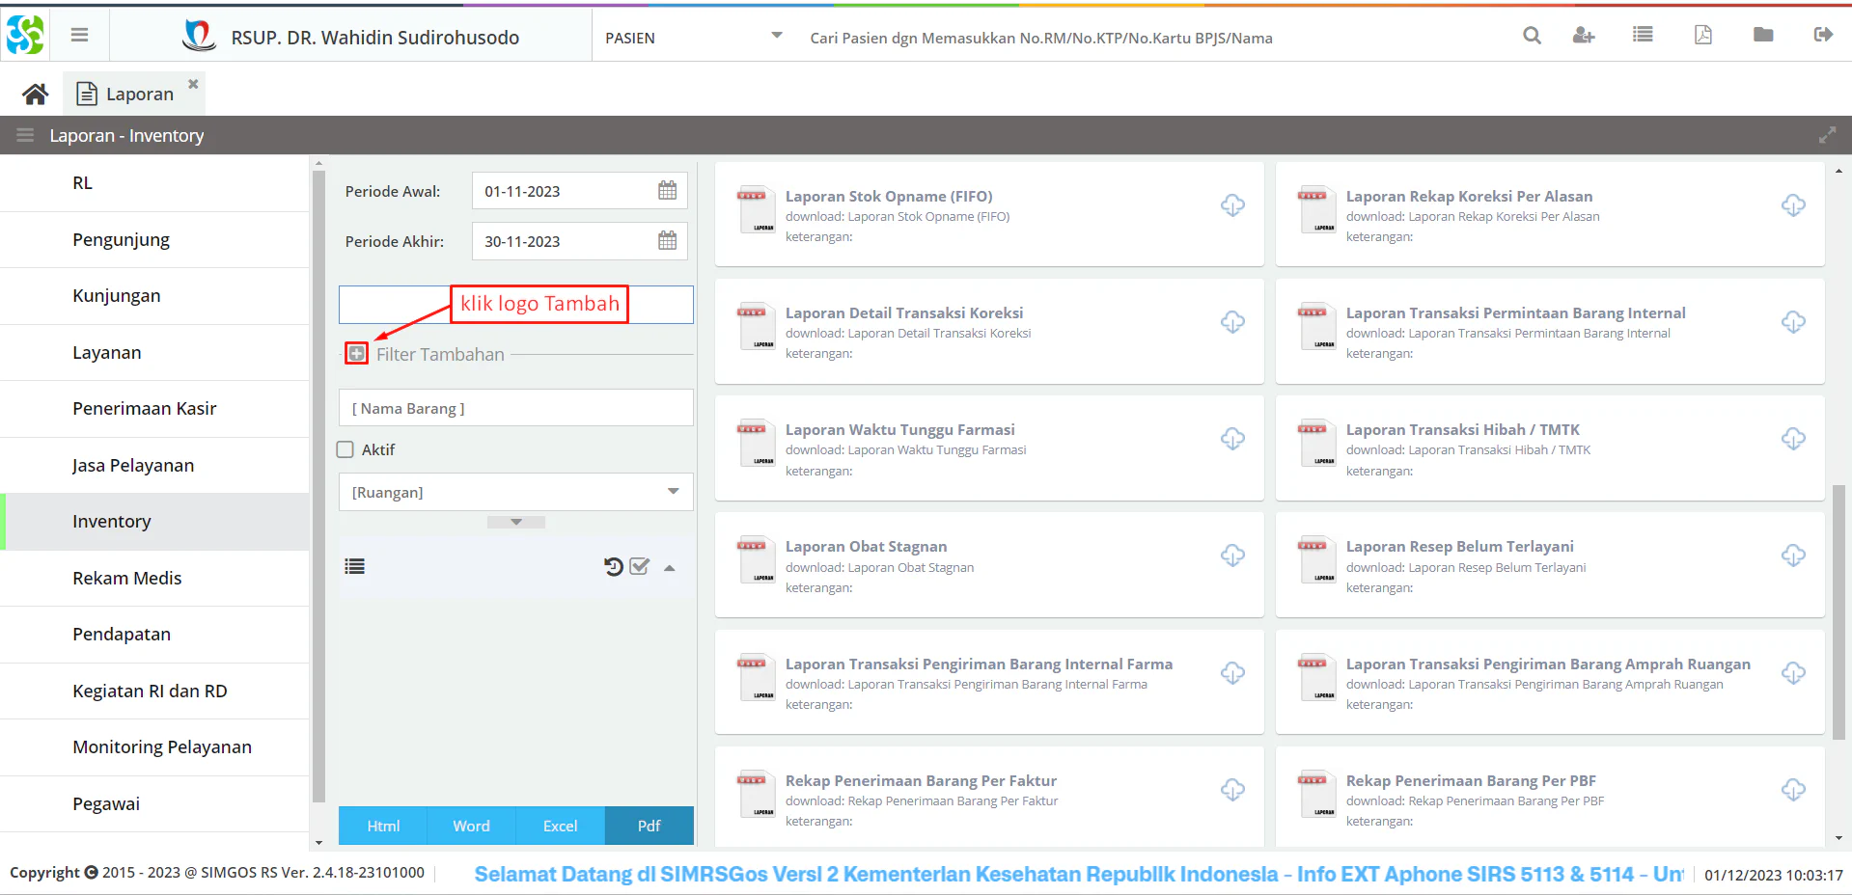Select Pendapatan in the report menu

pos(154,634)
